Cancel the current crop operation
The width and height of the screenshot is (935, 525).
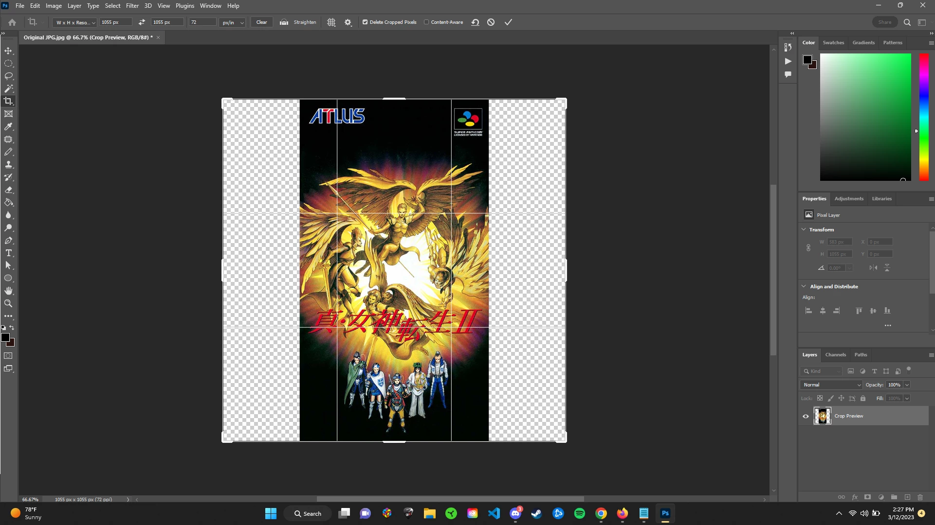(491, 22)
